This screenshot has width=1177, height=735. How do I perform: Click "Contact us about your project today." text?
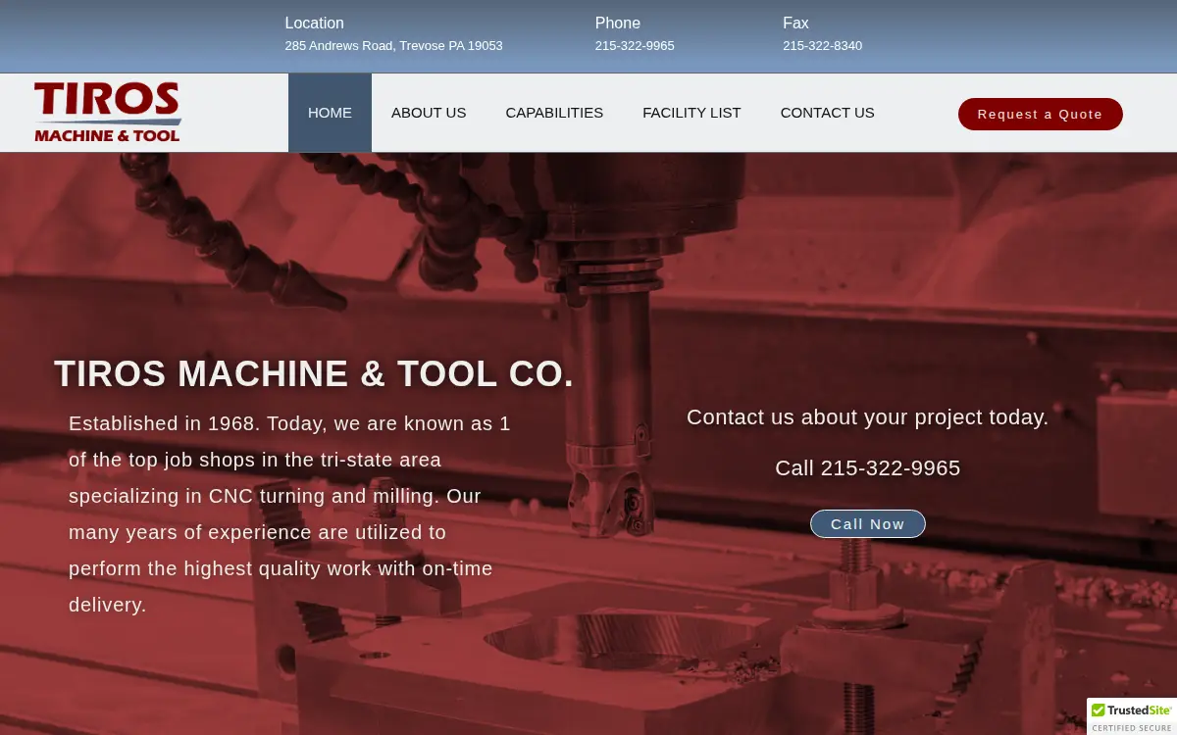[867, 417]
